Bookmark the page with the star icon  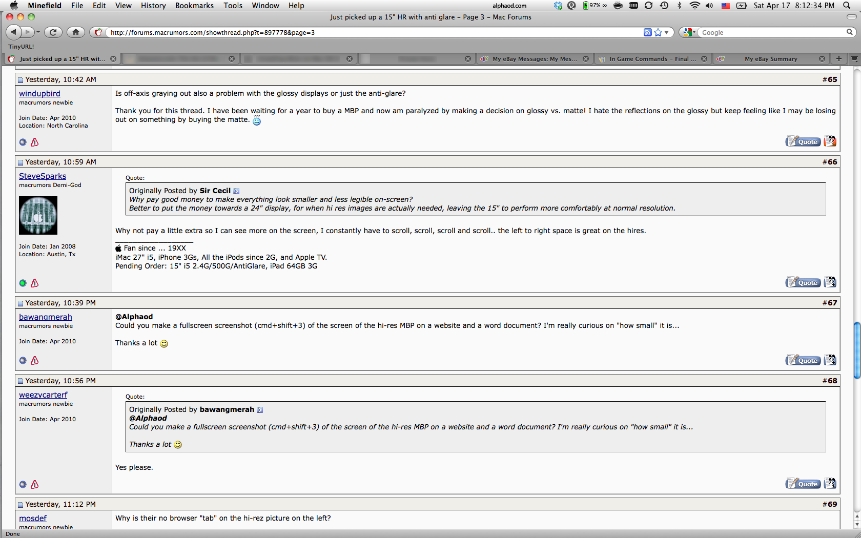point(658,32)
